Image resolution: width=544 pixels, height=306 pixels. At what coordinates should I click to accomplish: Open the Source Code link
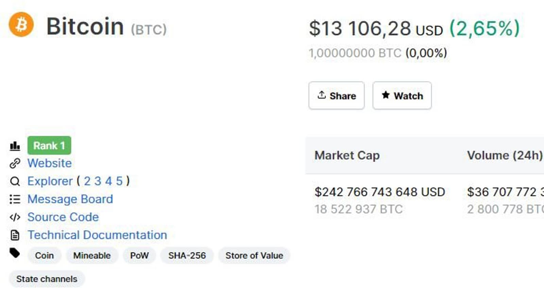(63, 217)
